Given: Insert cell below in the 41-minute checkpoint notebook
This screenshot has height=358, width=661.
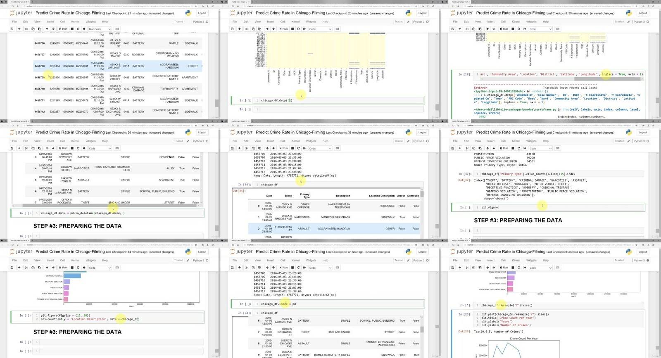Looking at the screenshot, I should [x=459, y=148].
